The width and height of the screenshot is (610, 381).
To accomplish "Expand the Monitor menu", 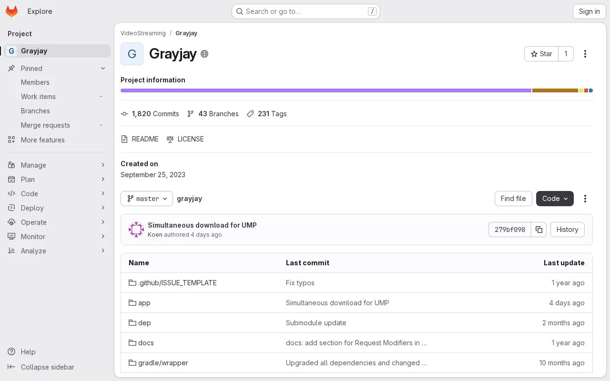I will 57,237.
